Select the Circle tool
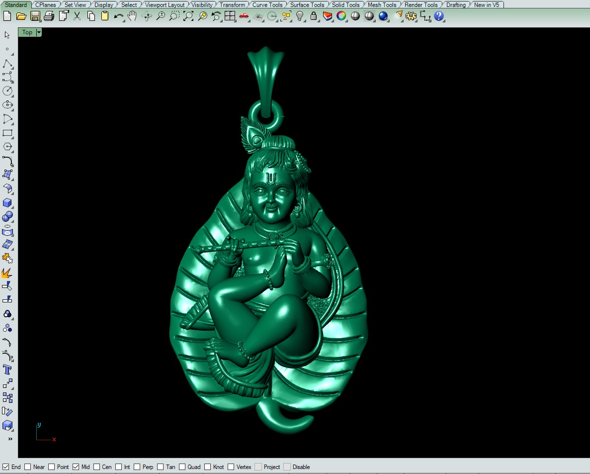 point(7,91)
